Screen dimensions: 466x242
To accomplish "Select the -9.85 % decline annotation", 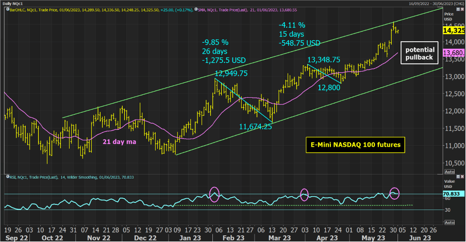I will [215, 42].
